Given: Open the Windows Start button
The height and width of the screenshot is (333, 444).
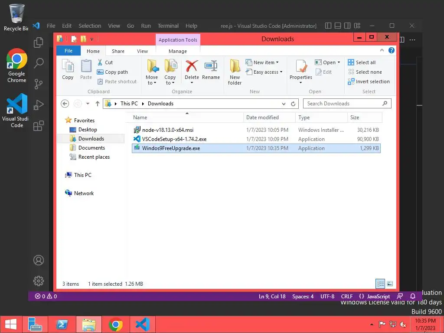Looking at the screenshot, I should pyautogui.click(x=11, y=324).
